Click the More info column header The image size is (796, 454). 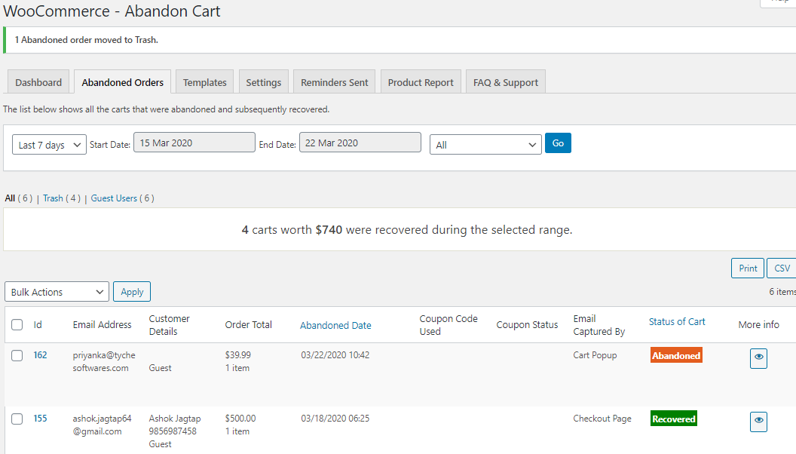click(x=758, y=324)
